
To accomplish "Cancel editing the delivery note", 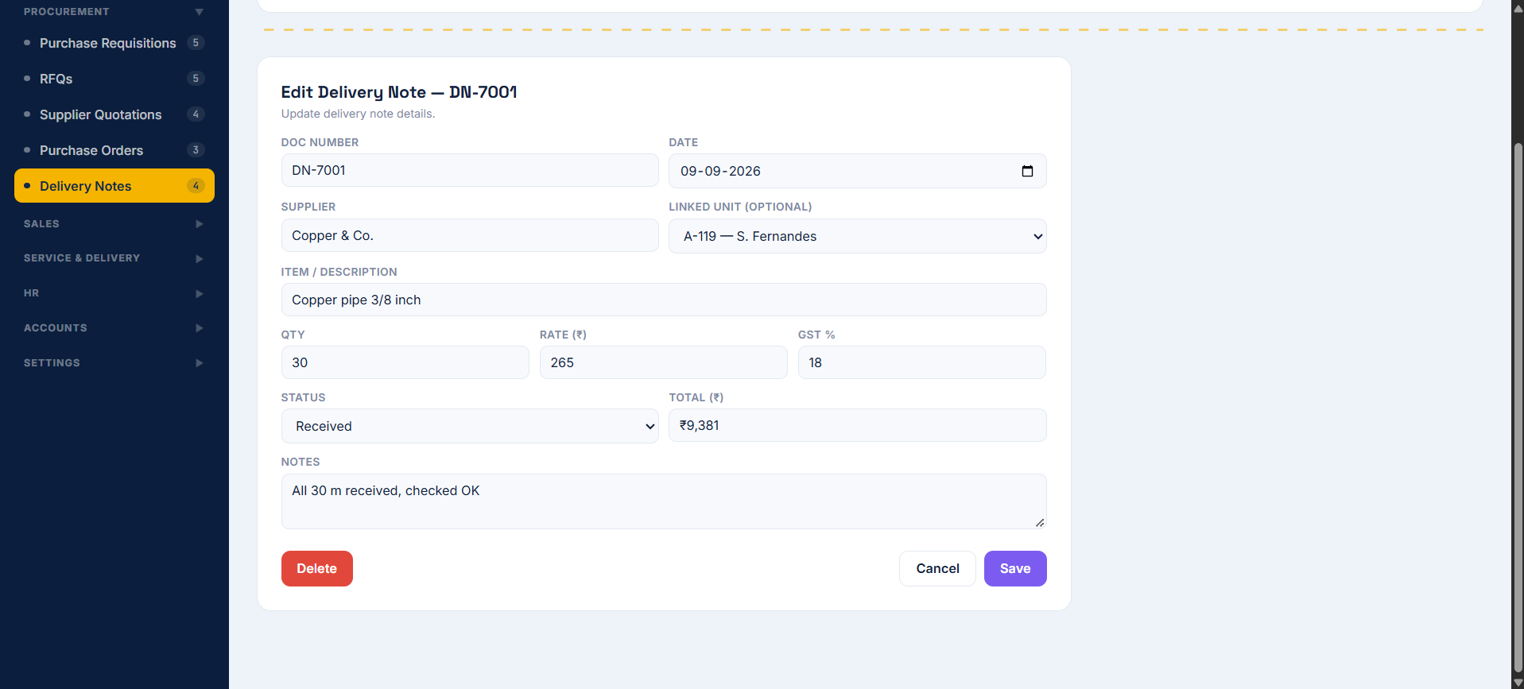I will [937, 569].
